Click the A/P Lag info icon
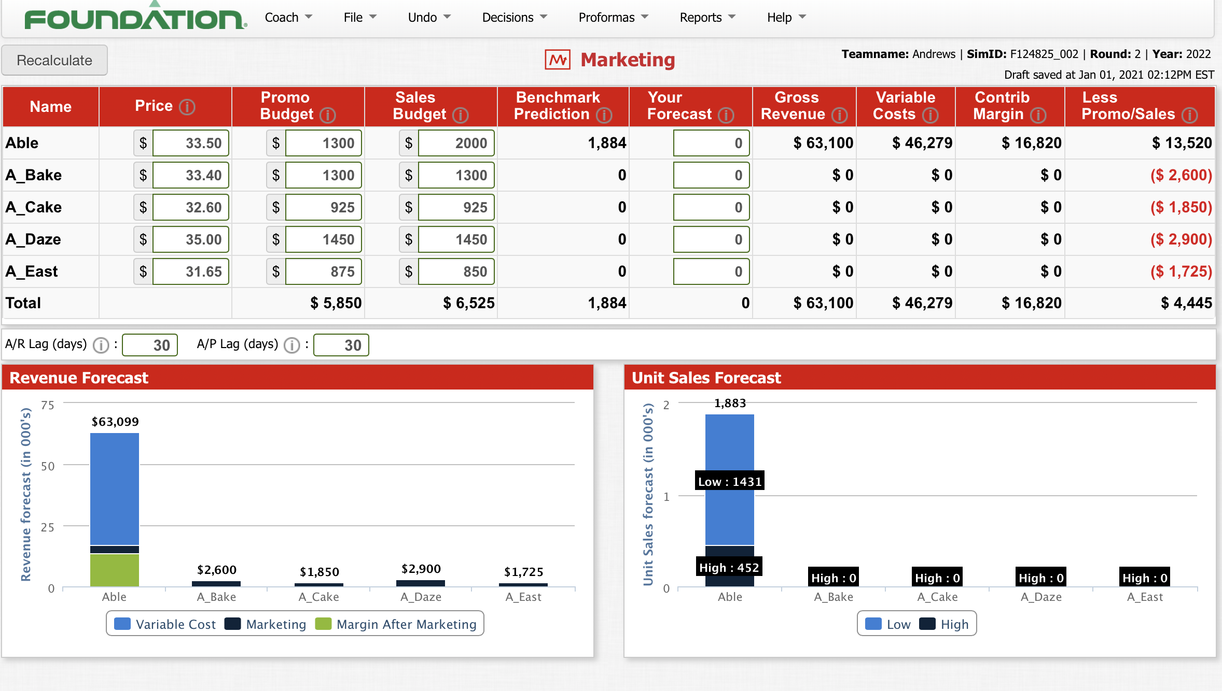The image size is (1222, 691). [292, 345]
